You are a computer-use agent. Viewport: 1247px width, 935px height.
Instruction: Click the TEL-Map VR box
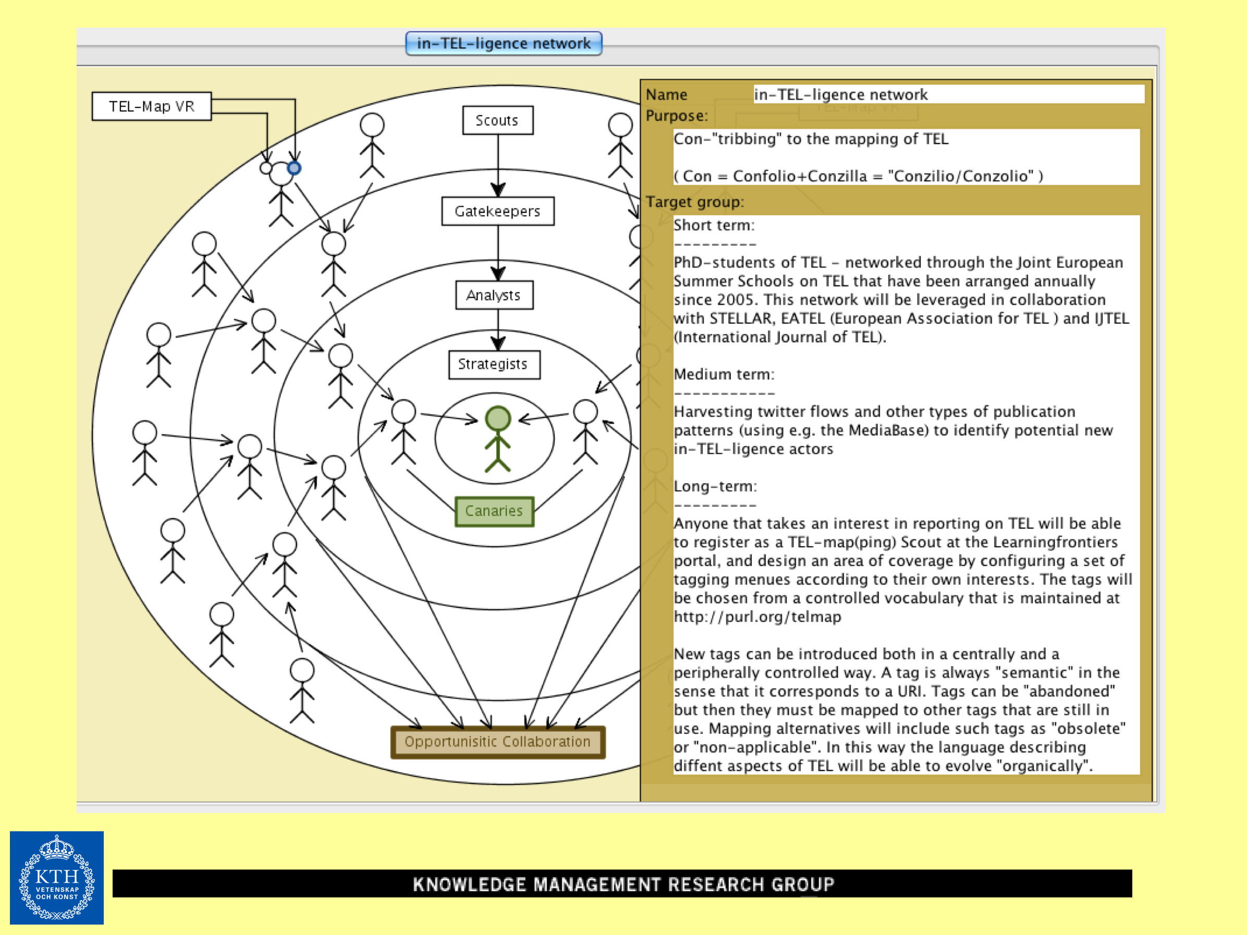151,106
